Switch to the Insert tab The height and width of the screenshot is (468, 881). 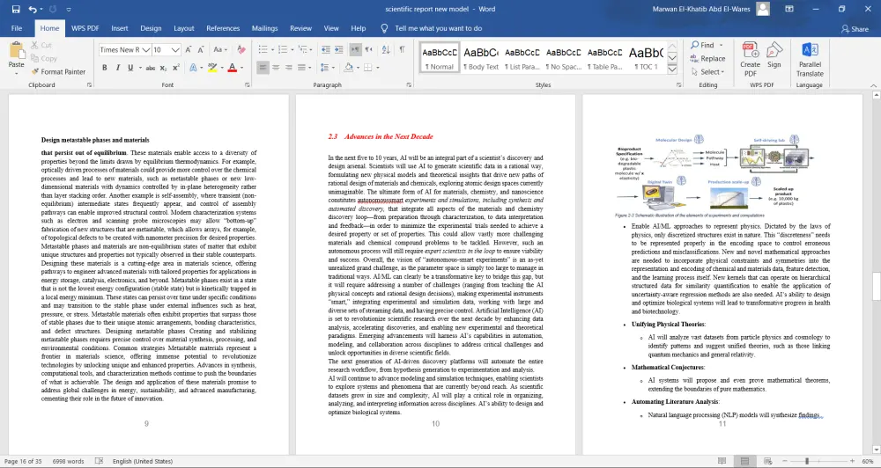120,28
